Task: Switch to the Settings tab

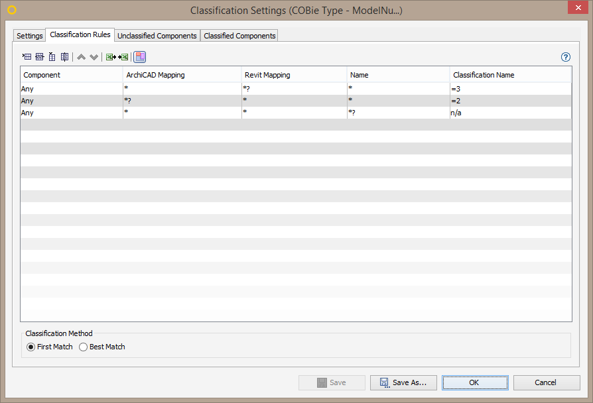Action: tap(29, 35)
